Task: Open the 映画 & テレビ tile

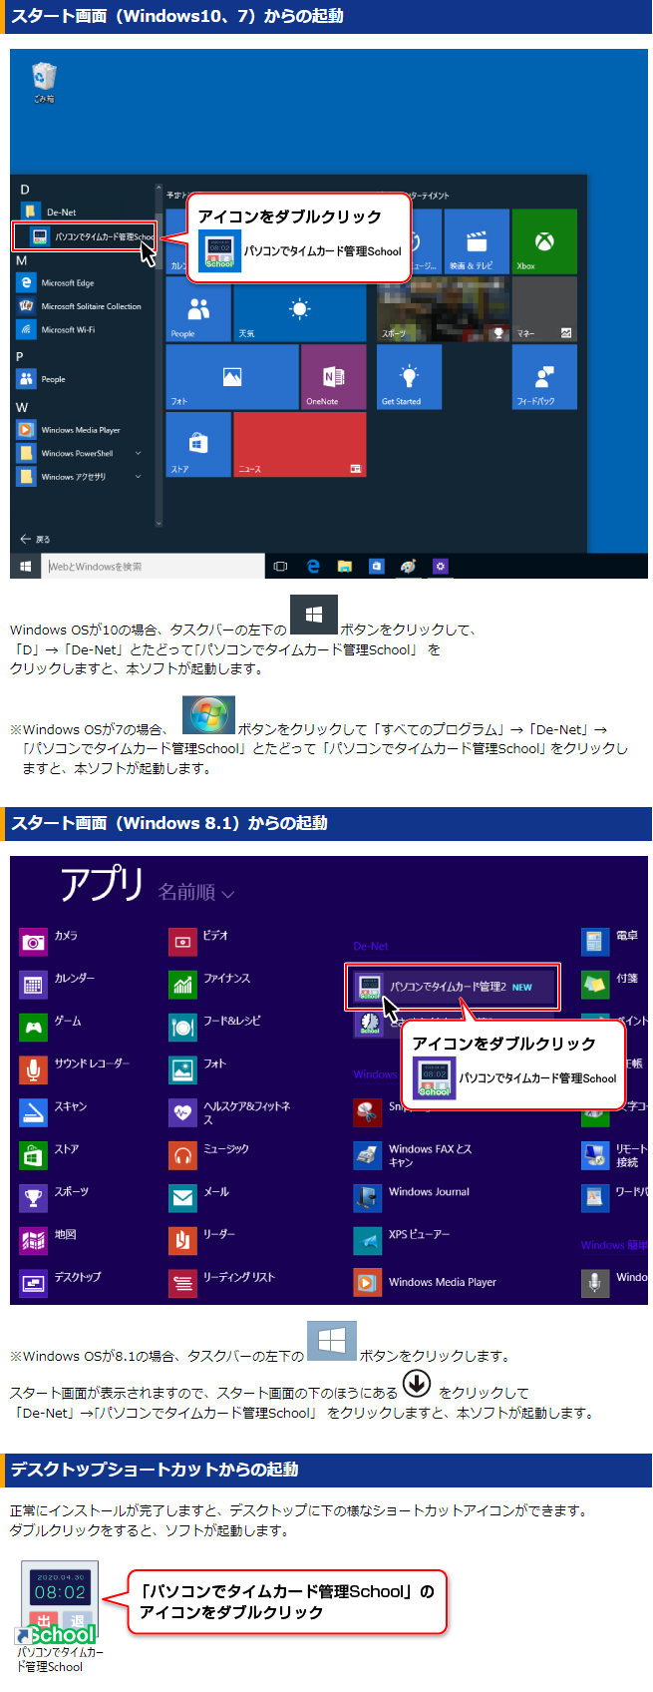Action: point(477,240)
